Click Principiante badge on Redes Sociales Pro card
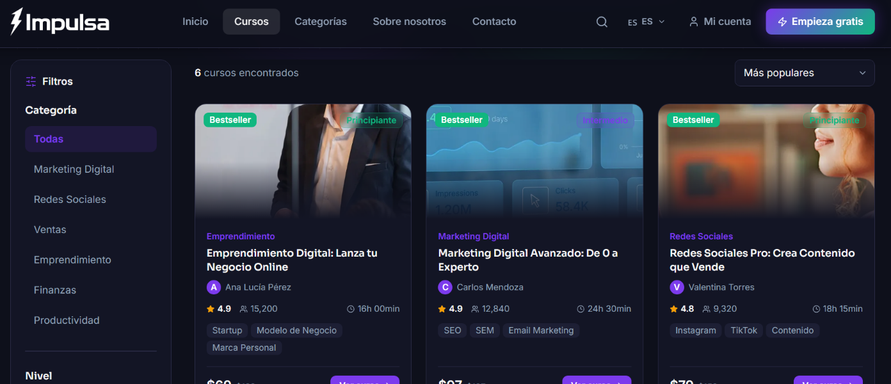 [x=834, y=120]
